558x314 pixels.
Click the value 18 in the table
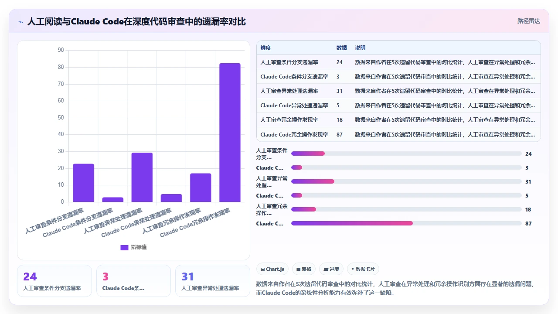pyautogui.click(x=340, y=120)
